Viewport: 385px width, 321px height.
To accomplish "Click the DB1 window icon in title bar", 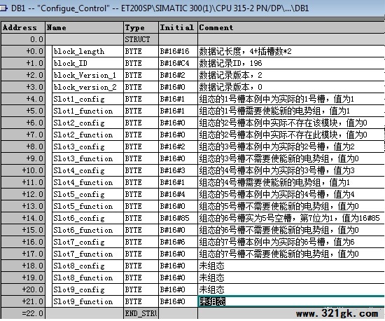I will [3, 8].
